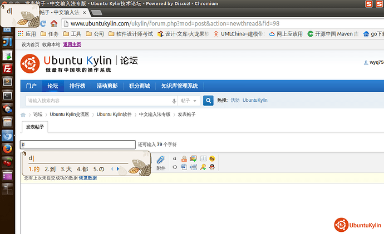Click the Ubuntu Kylin forum logo

click(79, 63)
